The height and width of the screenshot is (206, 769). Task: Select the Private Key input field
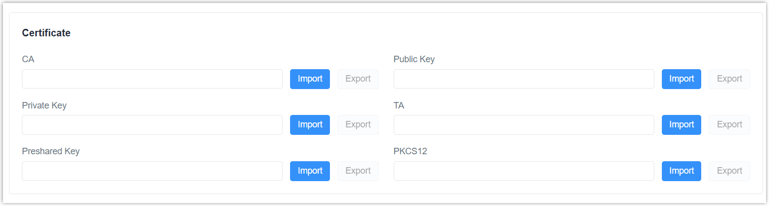152,125
